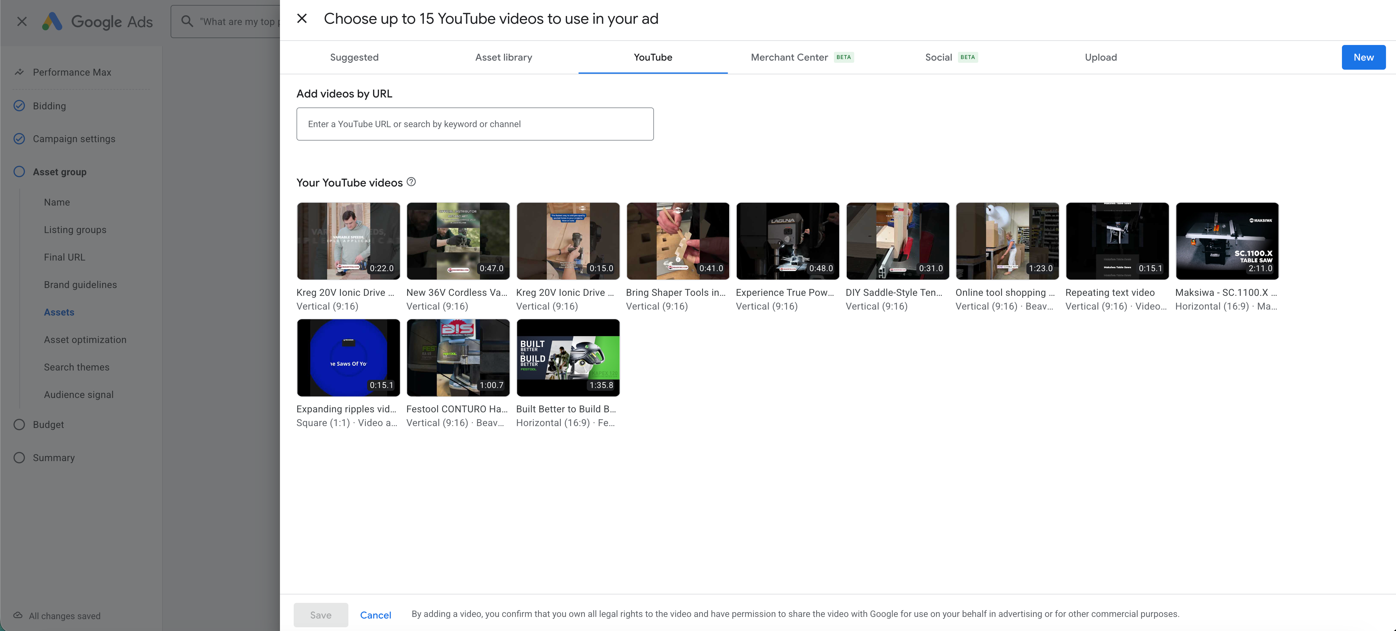The image size is (1396, 631).
Task: Open Audience signal section
Action: [78, 395]
